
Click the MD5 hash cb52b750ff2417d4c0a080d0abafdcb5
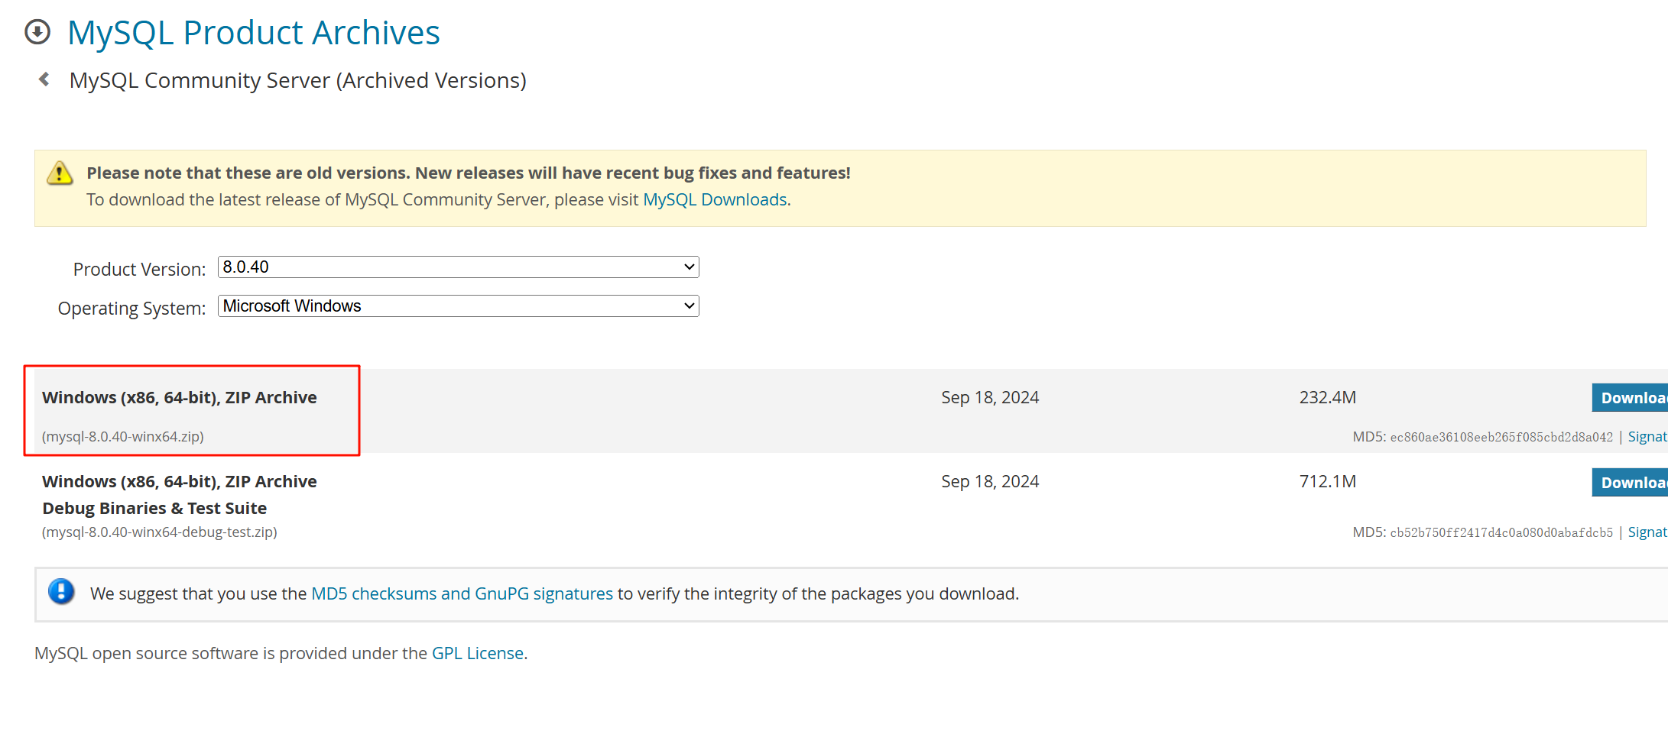click(1501, 532)
